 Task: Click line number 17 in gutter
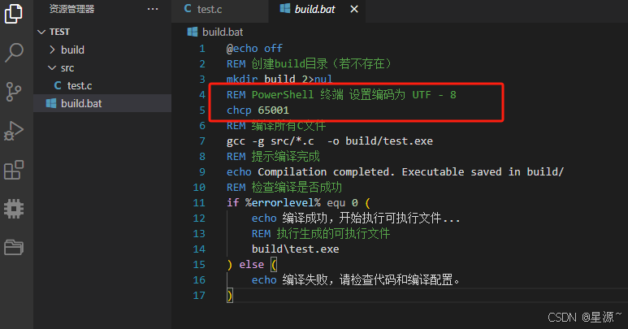coord(199,296)
